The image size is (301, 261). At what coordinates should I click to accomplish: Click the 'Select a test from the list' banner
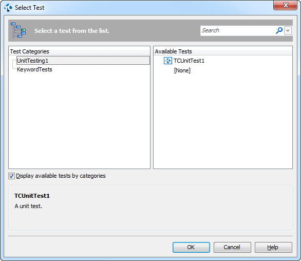pos(72,31)
